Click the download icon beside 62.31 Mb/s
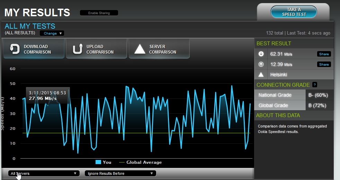Image resolution: width=340 pixels, height=180 pixels. point(261,54)
